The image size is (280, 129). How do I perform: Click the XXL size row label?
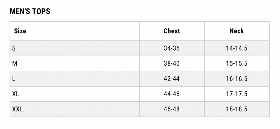[x=17, y=109]
